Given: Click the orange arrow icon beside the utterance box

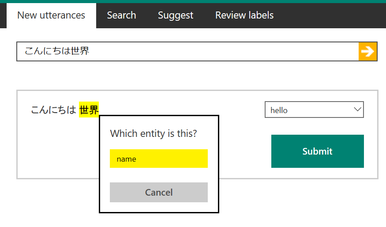Looking at the screenshot, I should click(x=367, y=51).
